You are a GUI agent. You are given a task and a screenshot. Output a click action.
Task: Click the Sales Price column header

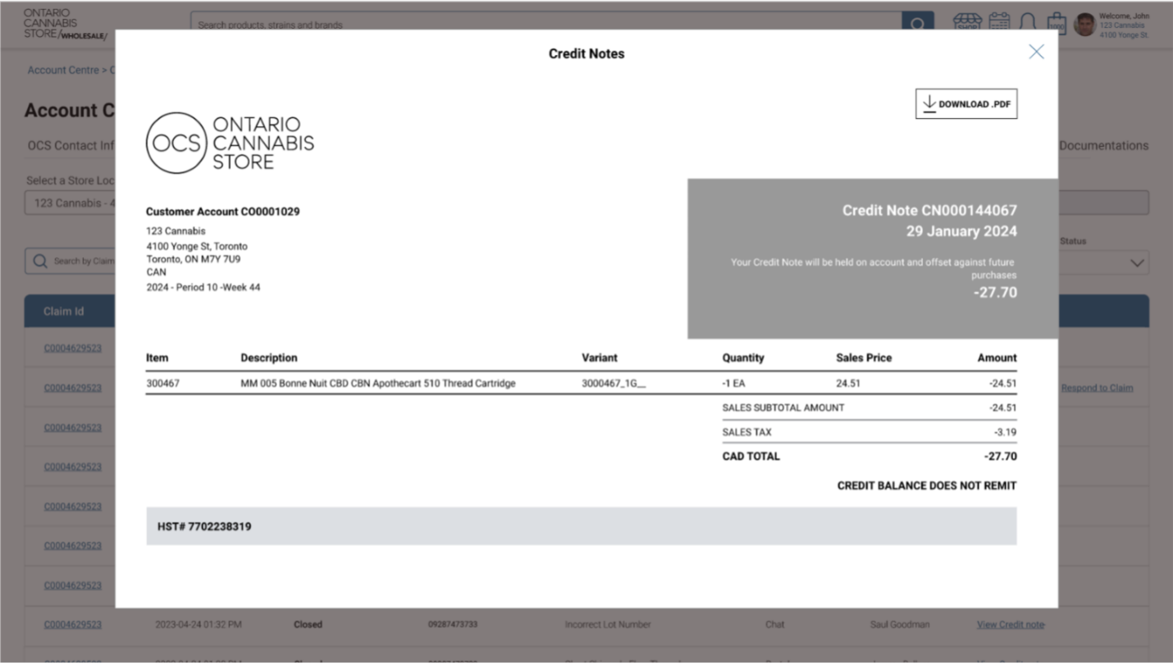click(864, 358)
